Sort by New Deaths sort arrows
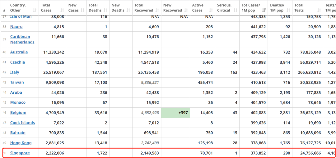 [128, 10]
